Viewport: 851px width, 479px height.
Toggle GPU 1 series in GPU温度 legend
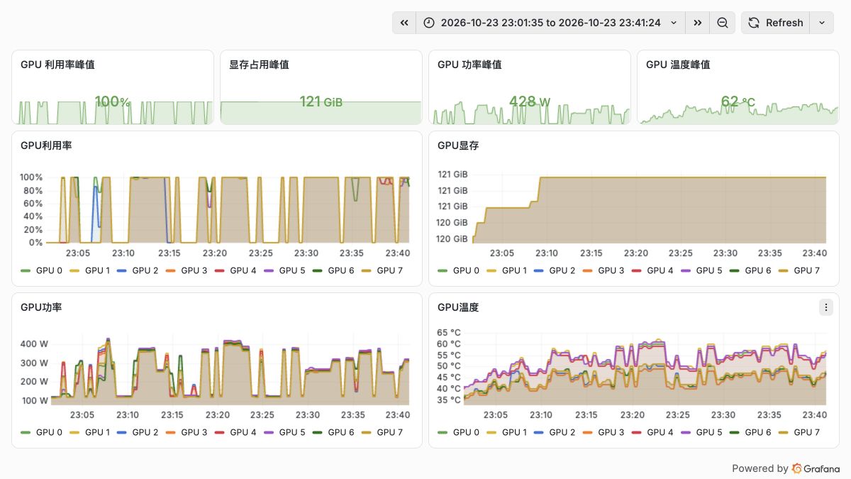pyautogui.click(x=514, y=432)
